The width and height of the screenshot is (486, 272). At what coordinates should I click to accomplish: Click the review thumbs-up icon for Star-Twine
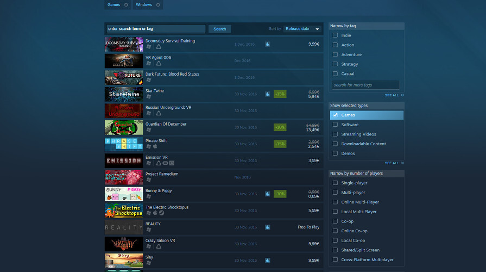(x=268, y=94)
